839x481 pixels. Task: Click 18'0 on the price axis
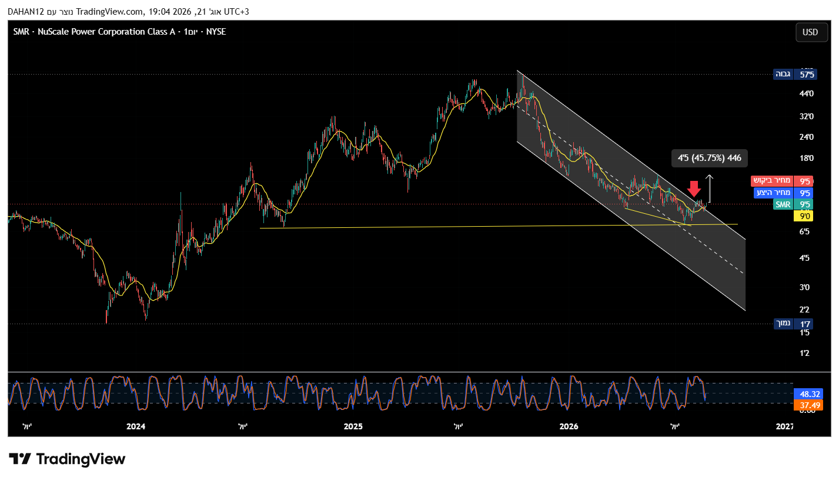click(807, 158)
